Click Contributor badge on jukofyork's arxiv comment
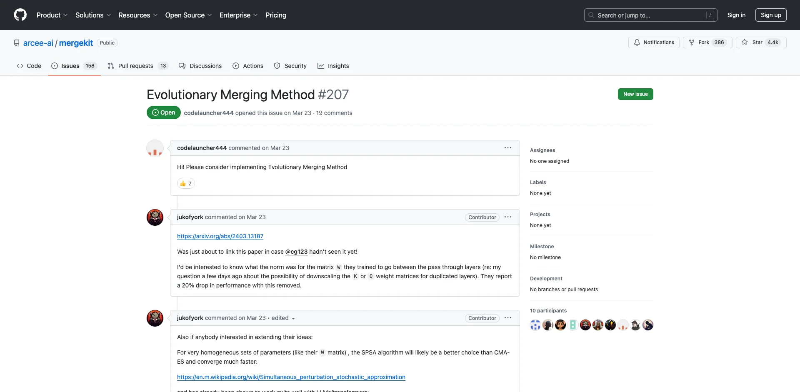Screen dimensions: 800x392 (x=482, y=217)
